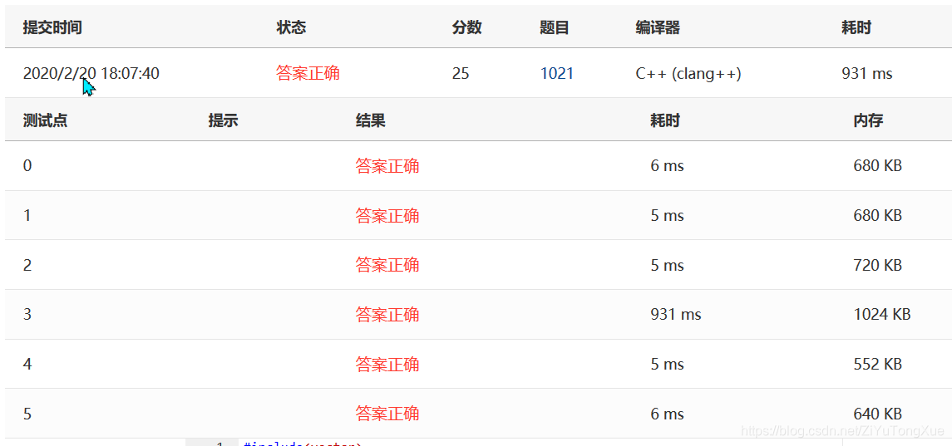This screenshot has width=952, height=446.
Task: Click the red 答案正确 submission status
Action: [307, 73]
